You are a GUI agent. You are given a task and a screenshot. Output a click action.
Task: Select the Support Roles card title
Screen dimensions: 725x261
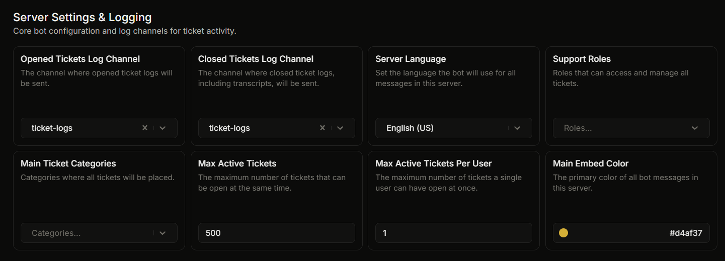point(582,59)
